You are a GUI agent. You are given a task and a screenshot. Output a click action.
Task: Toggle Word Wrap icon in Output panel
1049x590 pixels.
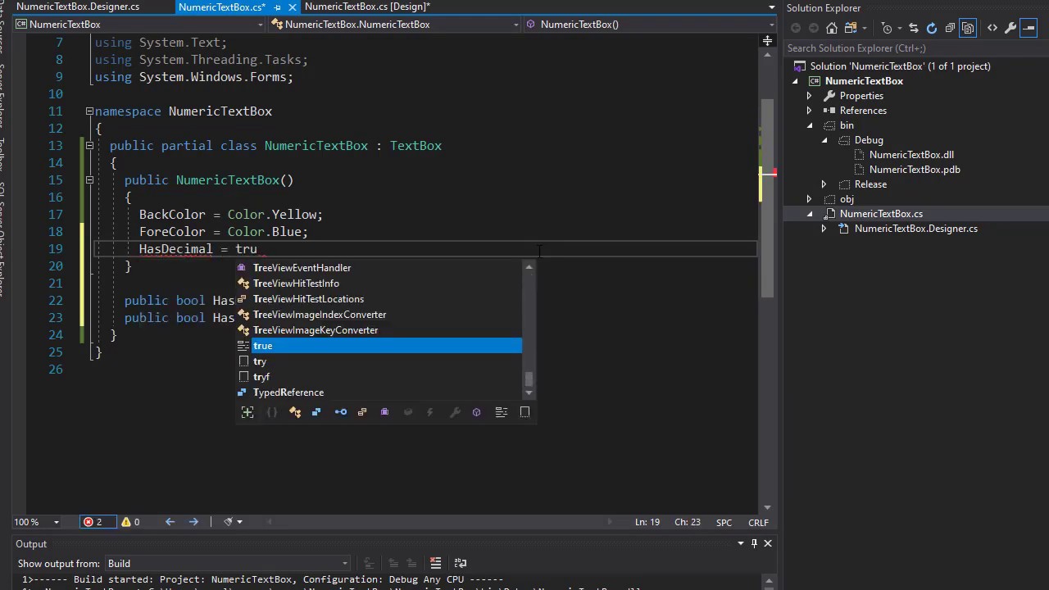[460, 563]
